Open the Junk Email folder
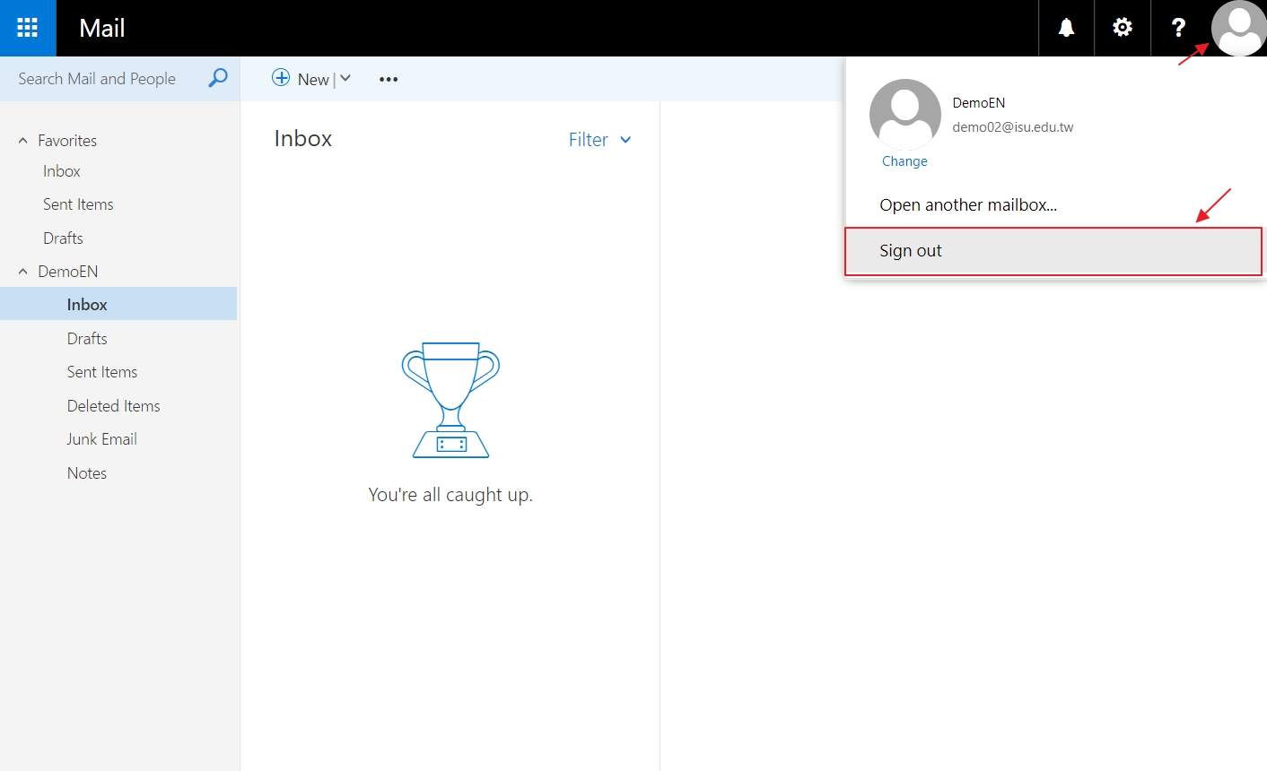Viewport: 1267px width, 771px height. pos(101,439)
